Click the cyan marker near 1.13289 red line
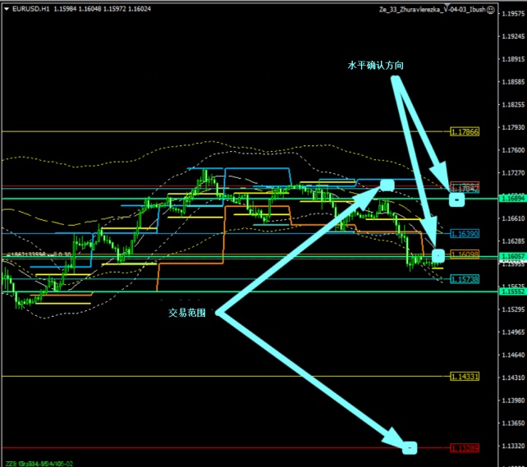 tap(410, 447)
